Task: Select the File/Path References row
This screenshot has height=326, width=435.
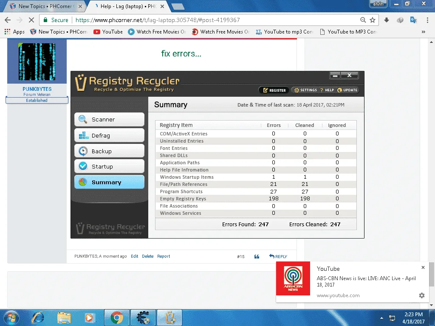Action: 256,184
